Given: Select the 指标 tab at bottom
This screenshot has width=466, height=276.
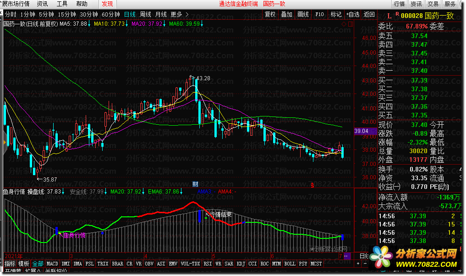Looking at the screenshot, I should coord(10,264).
